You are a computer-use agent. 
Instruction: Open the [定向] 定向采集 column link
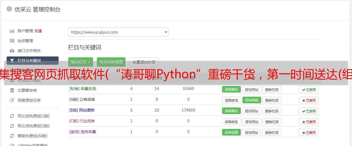[83, 132]
